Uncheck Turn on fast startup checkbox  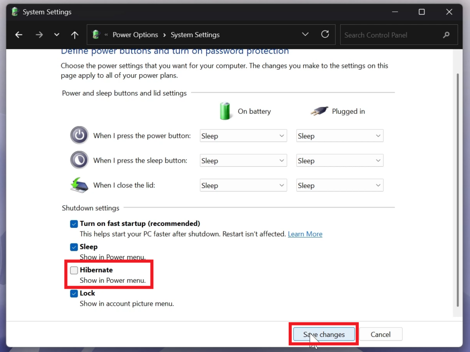point(74,224)
